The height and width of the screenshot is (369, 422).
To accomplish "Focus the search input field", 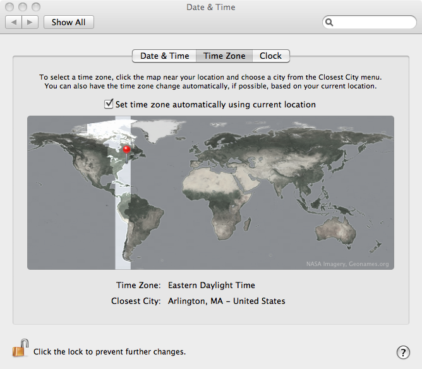I will coord(373,23).
